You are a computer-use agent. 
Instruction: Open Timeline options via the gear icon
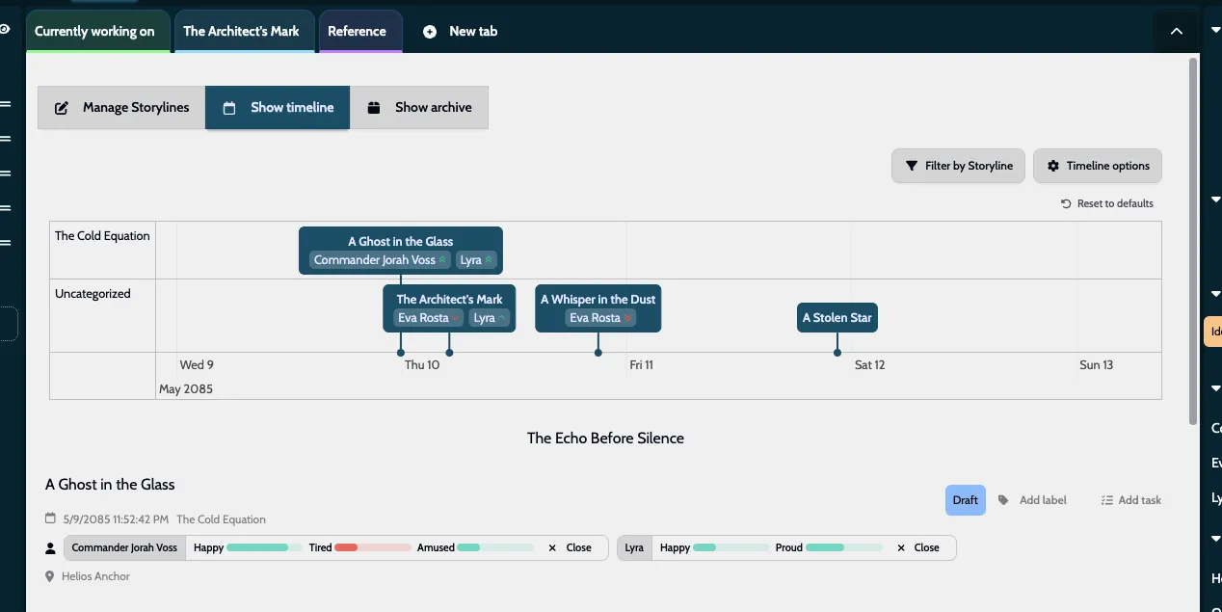(1051, 165)
